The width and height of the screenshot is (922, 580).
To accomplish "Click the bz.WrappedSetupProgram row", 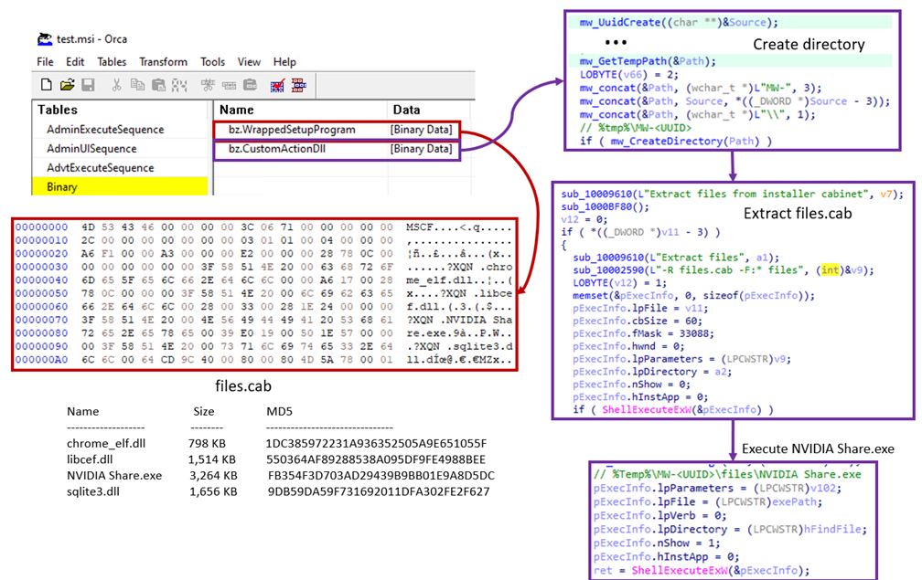I will click(291, 130).
